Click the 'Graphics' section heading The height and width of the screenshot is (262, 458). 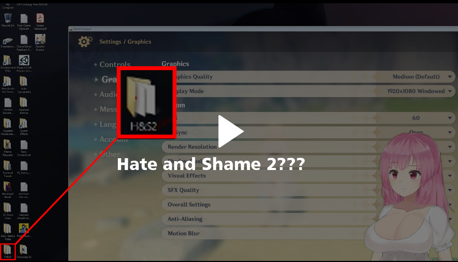click(x=175, y=64)
